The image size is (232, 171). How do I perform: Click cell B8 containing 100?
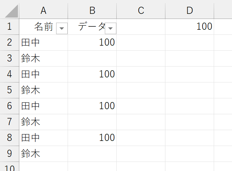[x=92, y=138]
